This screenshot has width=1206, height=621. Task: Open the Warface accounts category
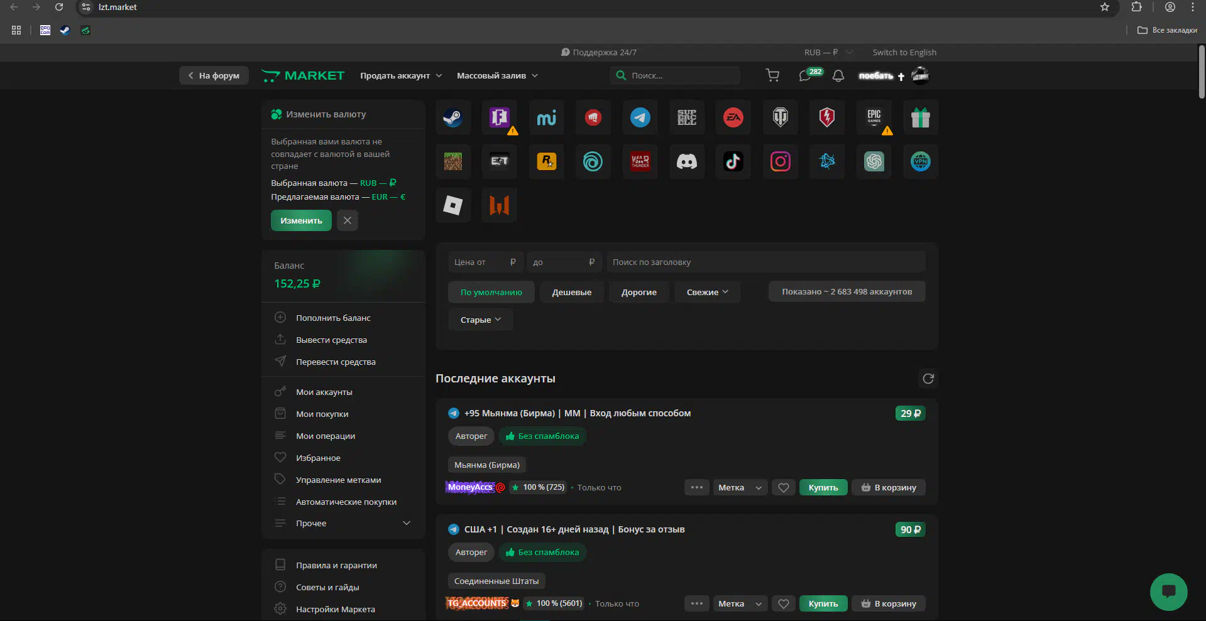point(500,205)
